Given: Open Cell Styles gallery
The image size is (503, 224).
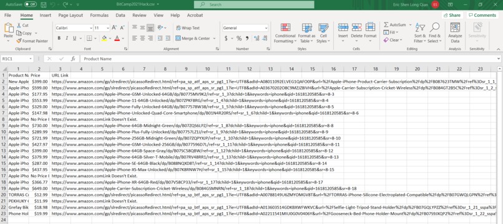Looking at the screenshot, I should coord(323,33).
